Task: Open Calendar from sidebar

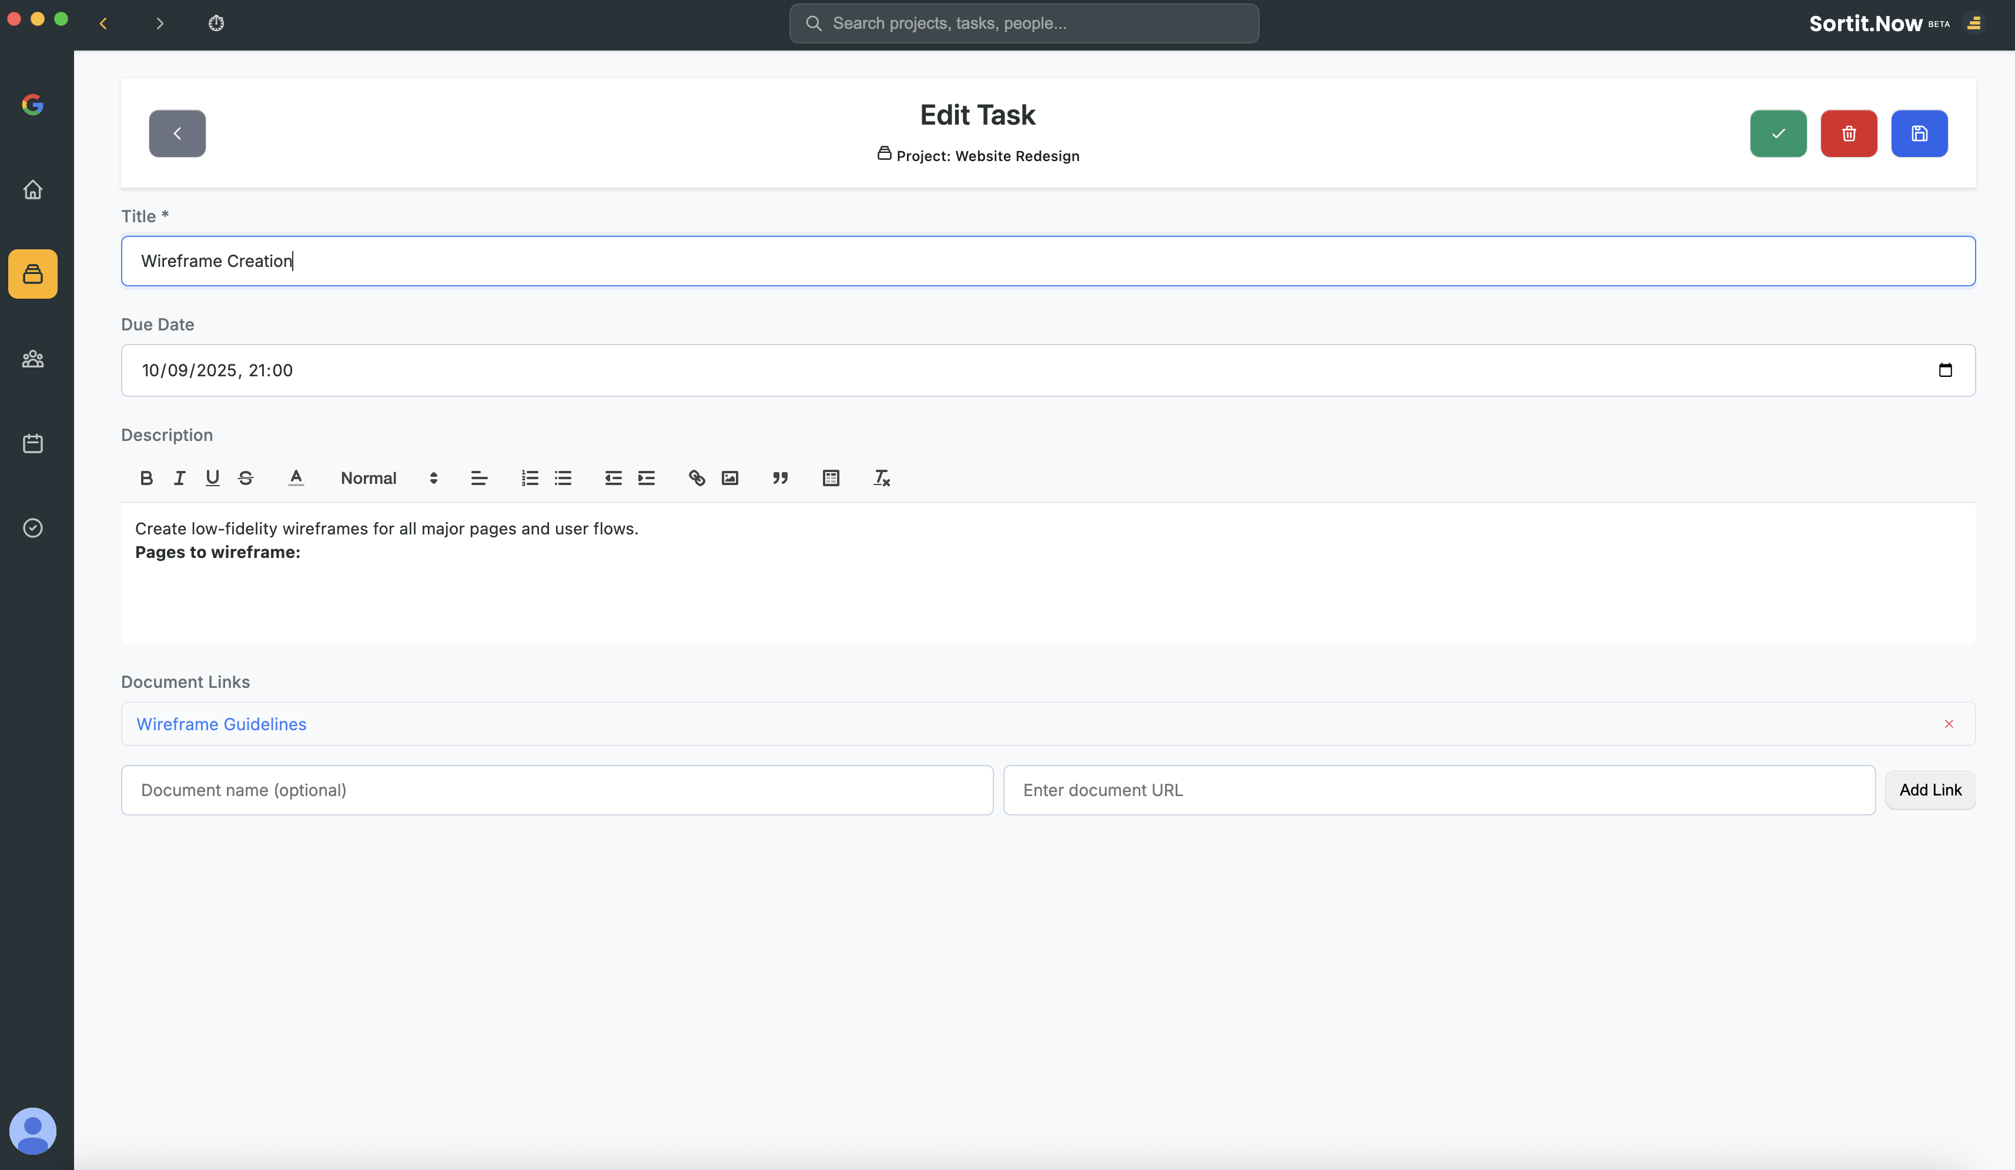Action: click(33, 444)
